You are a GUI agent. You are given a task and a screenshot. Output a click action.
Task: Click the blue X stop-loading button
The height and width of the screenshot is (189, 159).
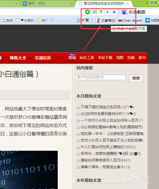click(114, 12)
